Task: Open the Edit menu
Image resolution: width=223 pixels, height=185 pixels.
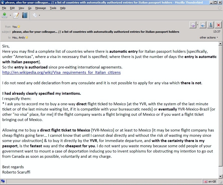Action: tap(12, 8)
